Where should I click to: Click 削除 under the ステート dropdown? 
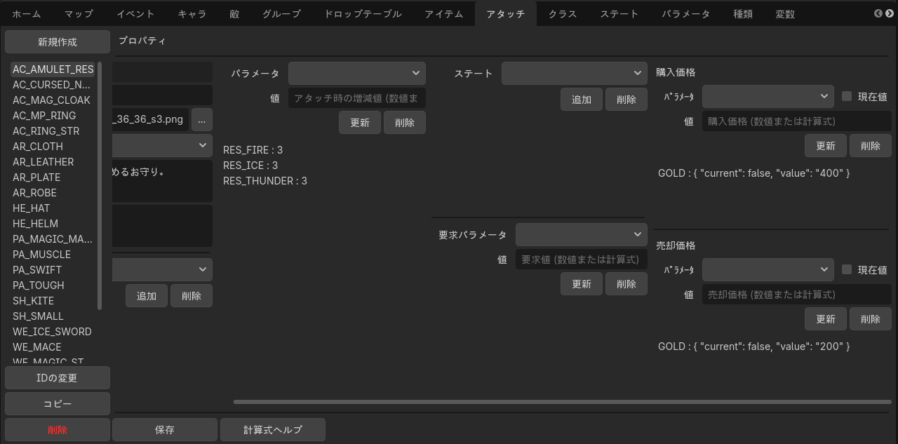626,100
